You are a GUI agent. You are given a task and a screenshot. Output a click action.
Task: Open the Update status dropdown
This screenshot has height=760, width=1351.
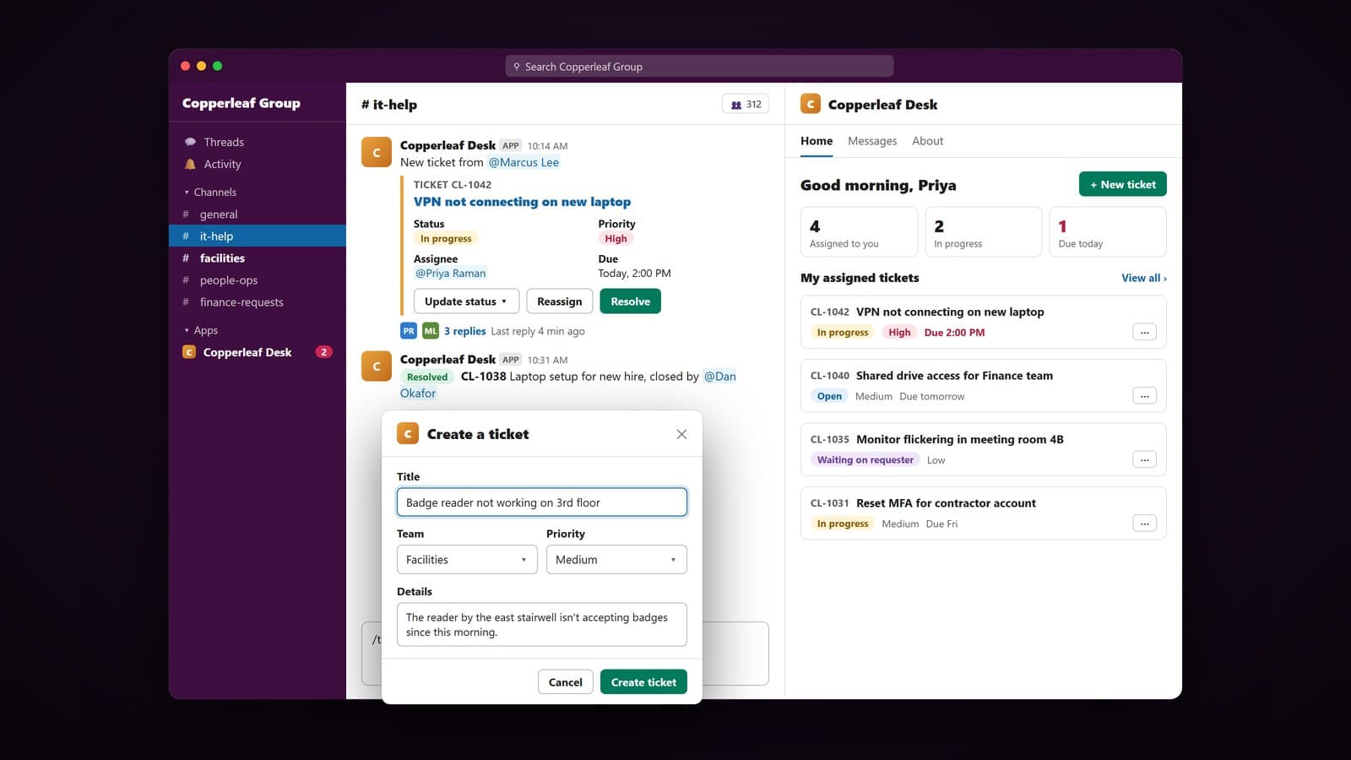pos(466,301)
